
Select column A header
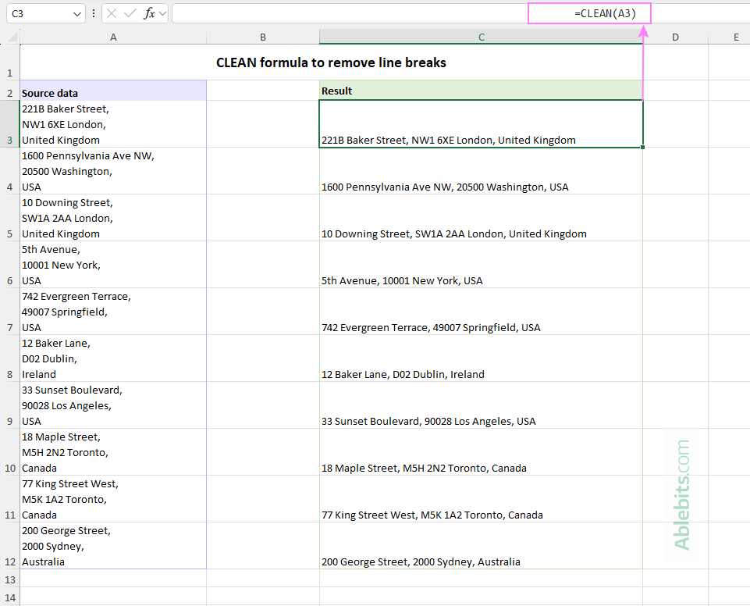pos(113,37)
